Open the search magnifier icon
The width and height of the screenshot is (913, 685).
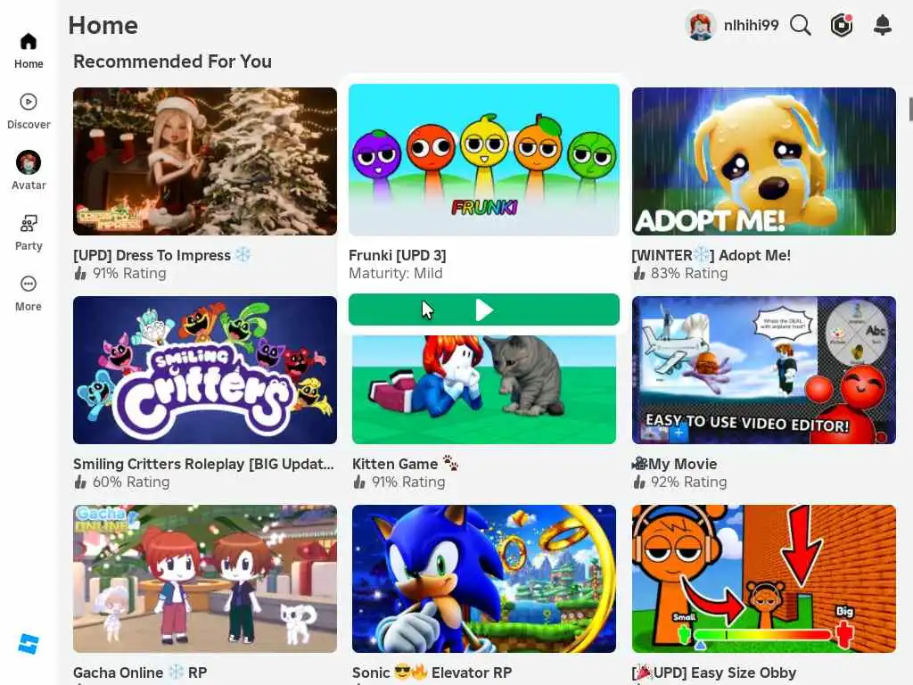(x=801, y=26)
